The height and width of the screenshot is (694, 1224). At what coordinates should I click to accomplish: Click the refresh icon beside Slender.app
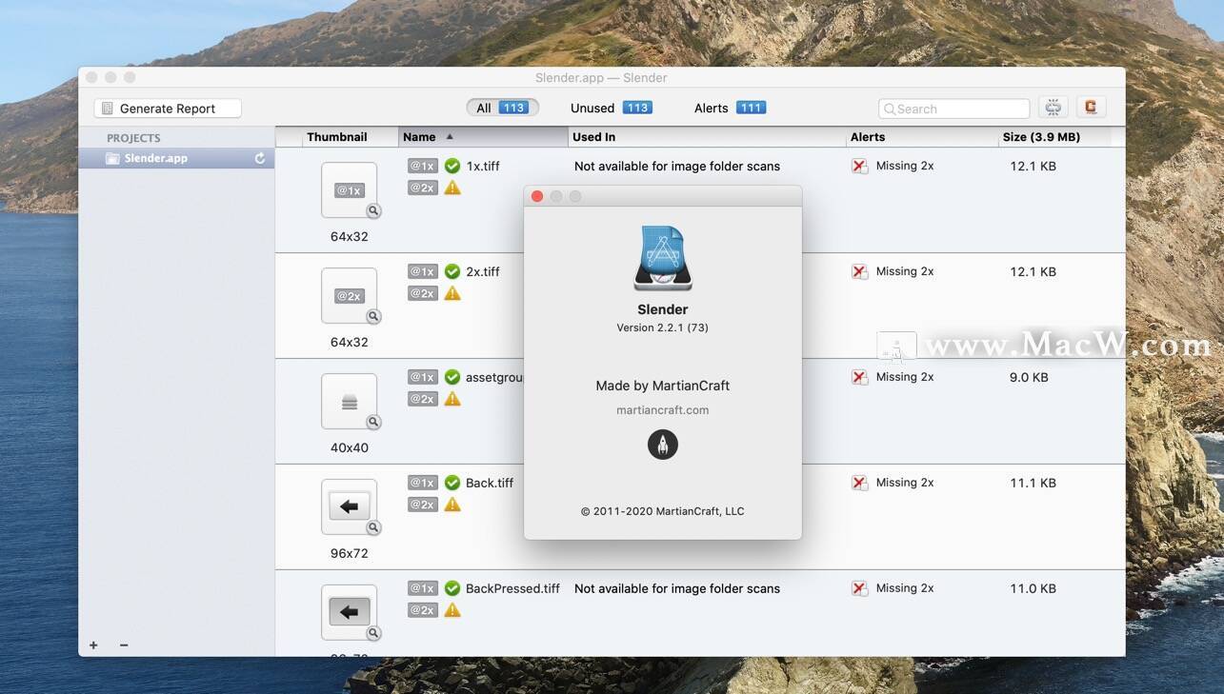pos(260,158)
